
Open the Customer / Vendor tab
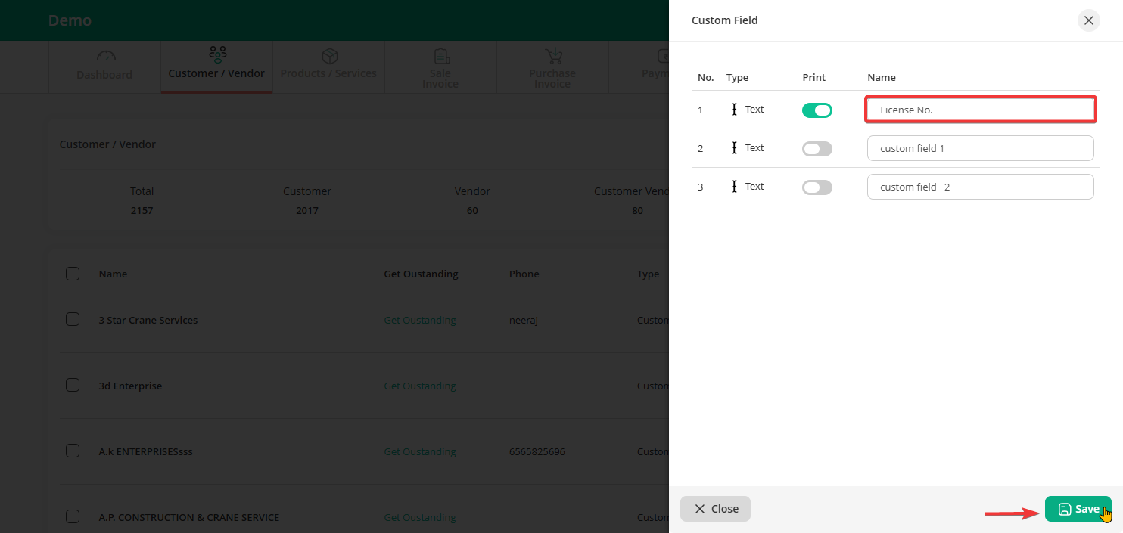tap(216, 73)
